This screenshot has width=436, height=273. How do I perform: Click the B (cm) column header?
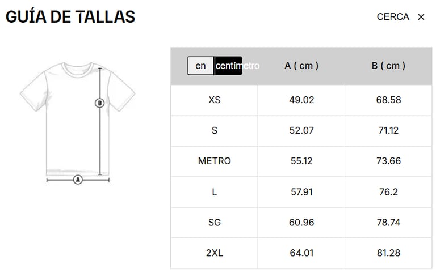[x=388, y=66]
